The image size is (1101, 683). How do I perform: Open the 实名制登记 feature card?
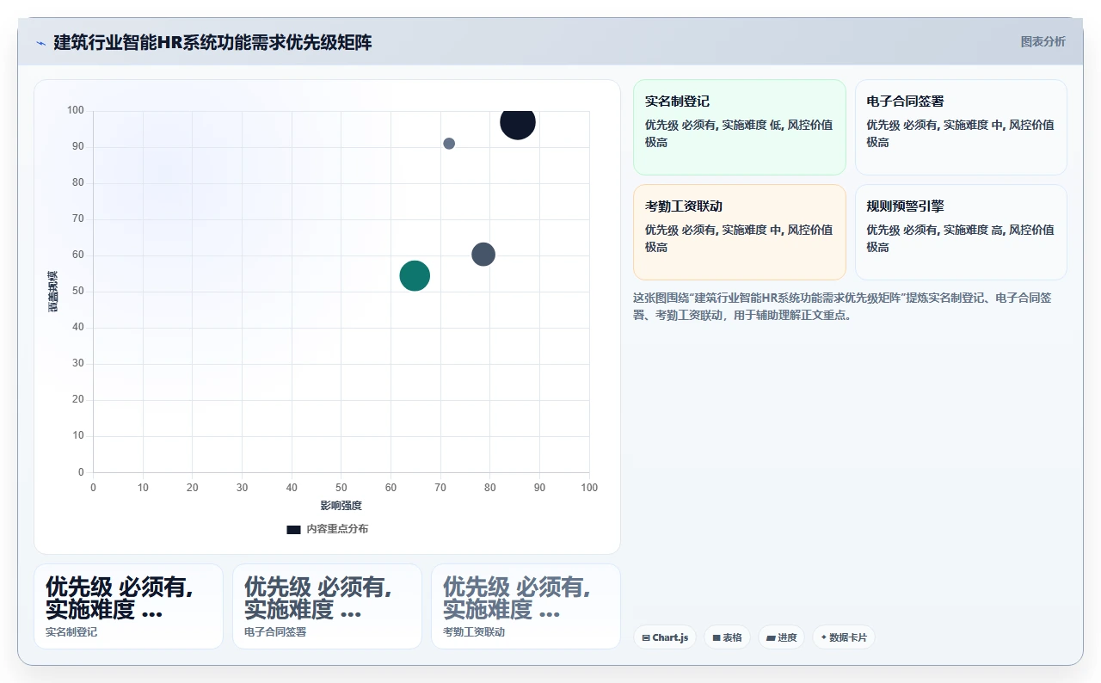(740, 127)
